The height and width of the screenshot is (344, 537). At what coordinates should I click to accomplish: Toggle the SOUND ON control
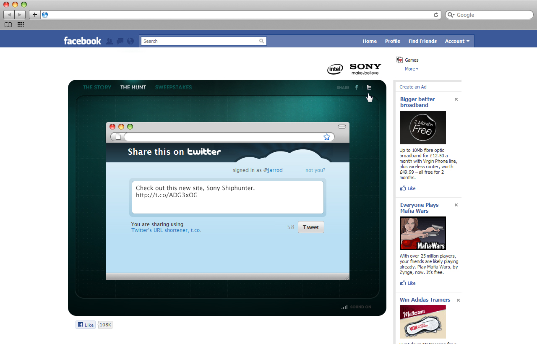356,307
